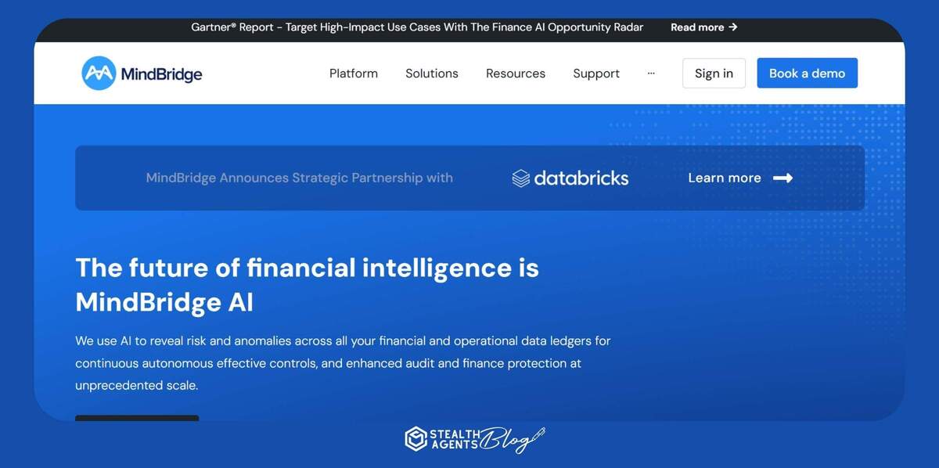Expand the Resources navigation item

(516, 74)
